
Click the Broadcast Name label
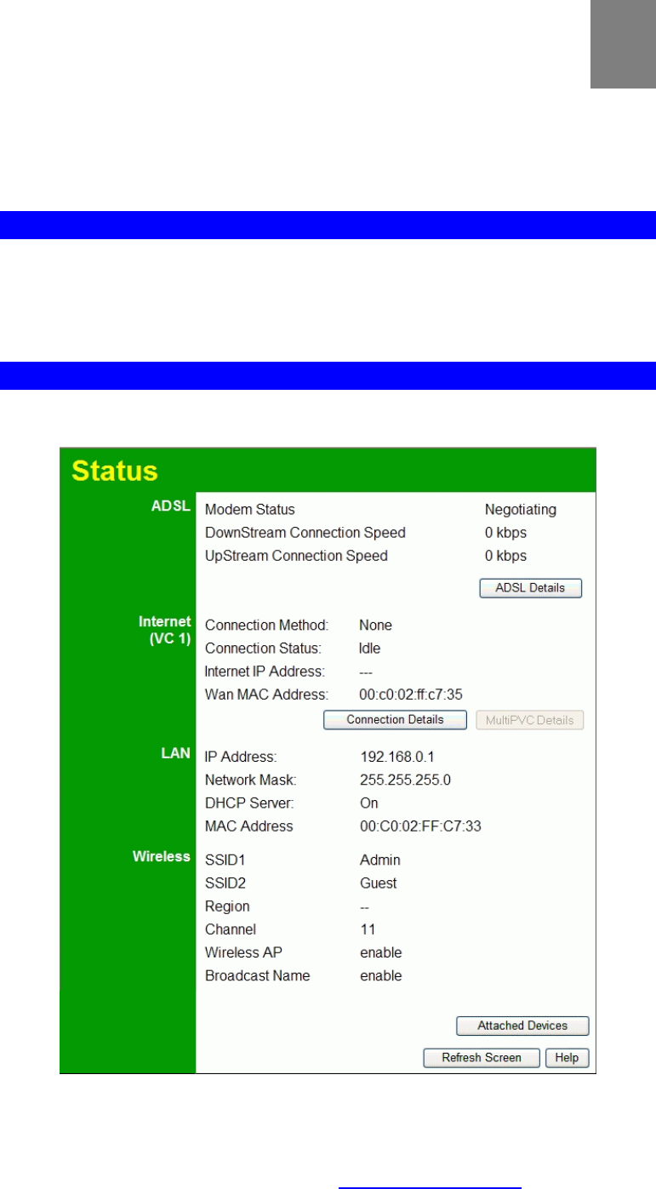pos(258,975)
